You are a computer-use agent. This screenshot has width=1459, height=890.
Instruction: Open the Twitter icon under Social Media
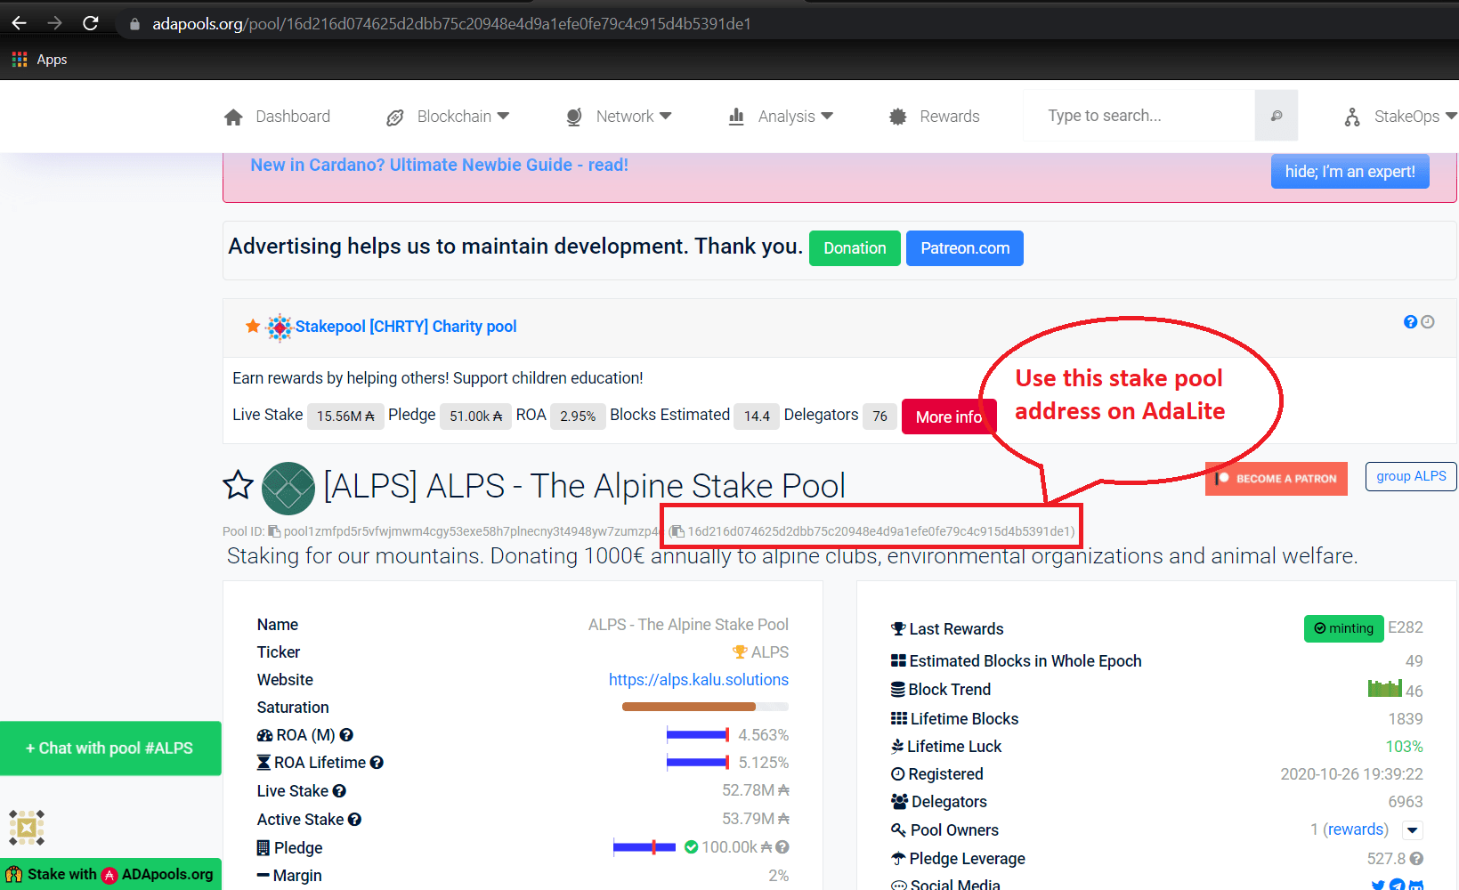(1376, 885)
